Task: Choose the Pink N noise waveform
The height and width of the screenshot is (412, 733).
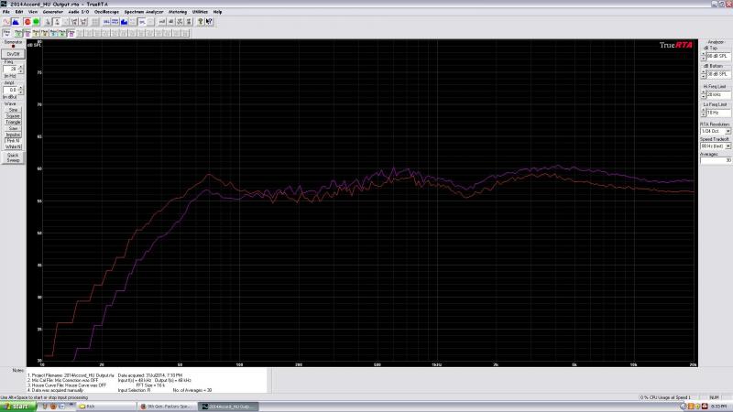Action: [13, 140]
